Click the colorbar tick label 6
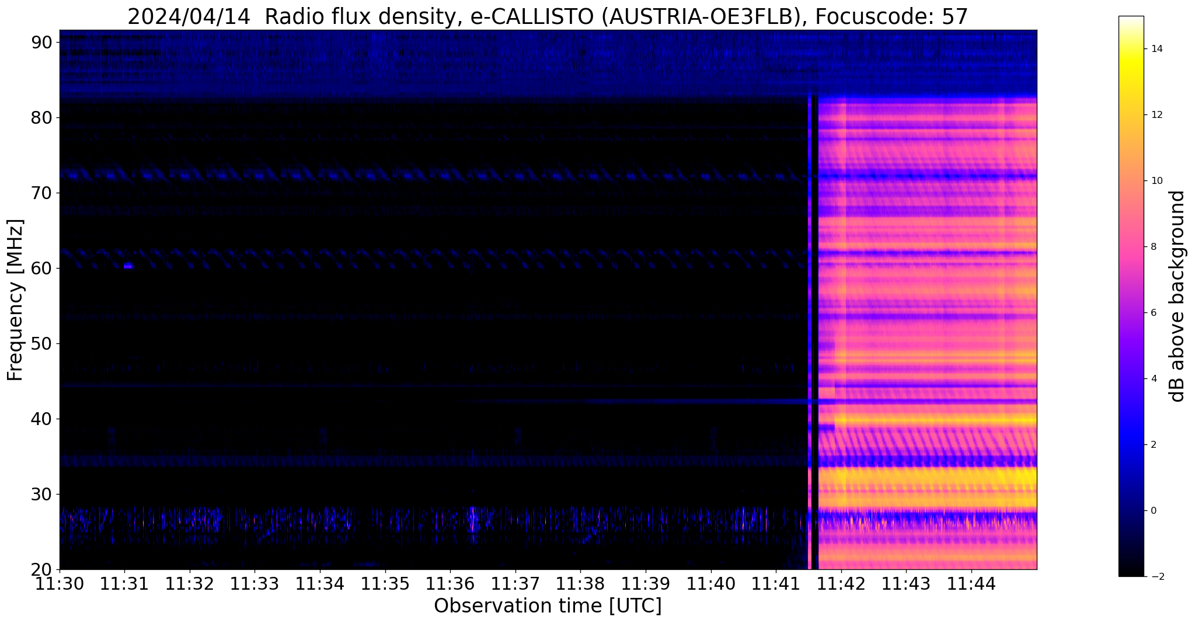This screenshot has width=1195, height=623. 1153,313
